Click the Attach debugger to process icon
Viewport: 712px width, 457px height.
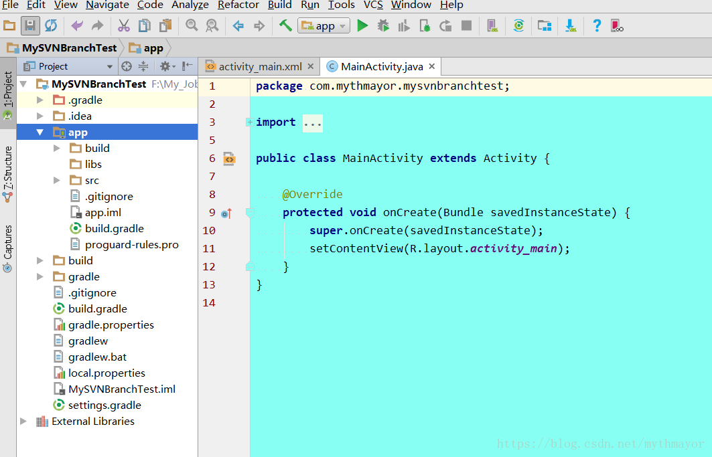(425, 25)
